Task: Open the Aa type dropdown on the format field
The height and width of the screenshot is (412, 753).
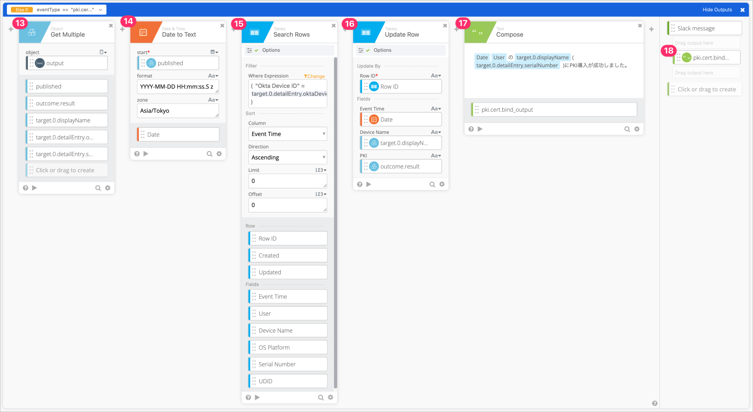Action: click(213, 76)
